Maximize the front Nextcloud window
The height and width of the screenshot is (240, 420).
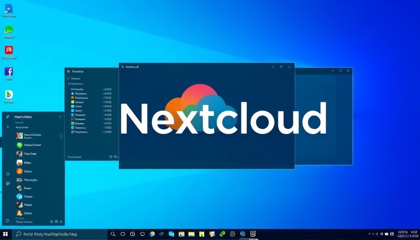tap(281, 67)
